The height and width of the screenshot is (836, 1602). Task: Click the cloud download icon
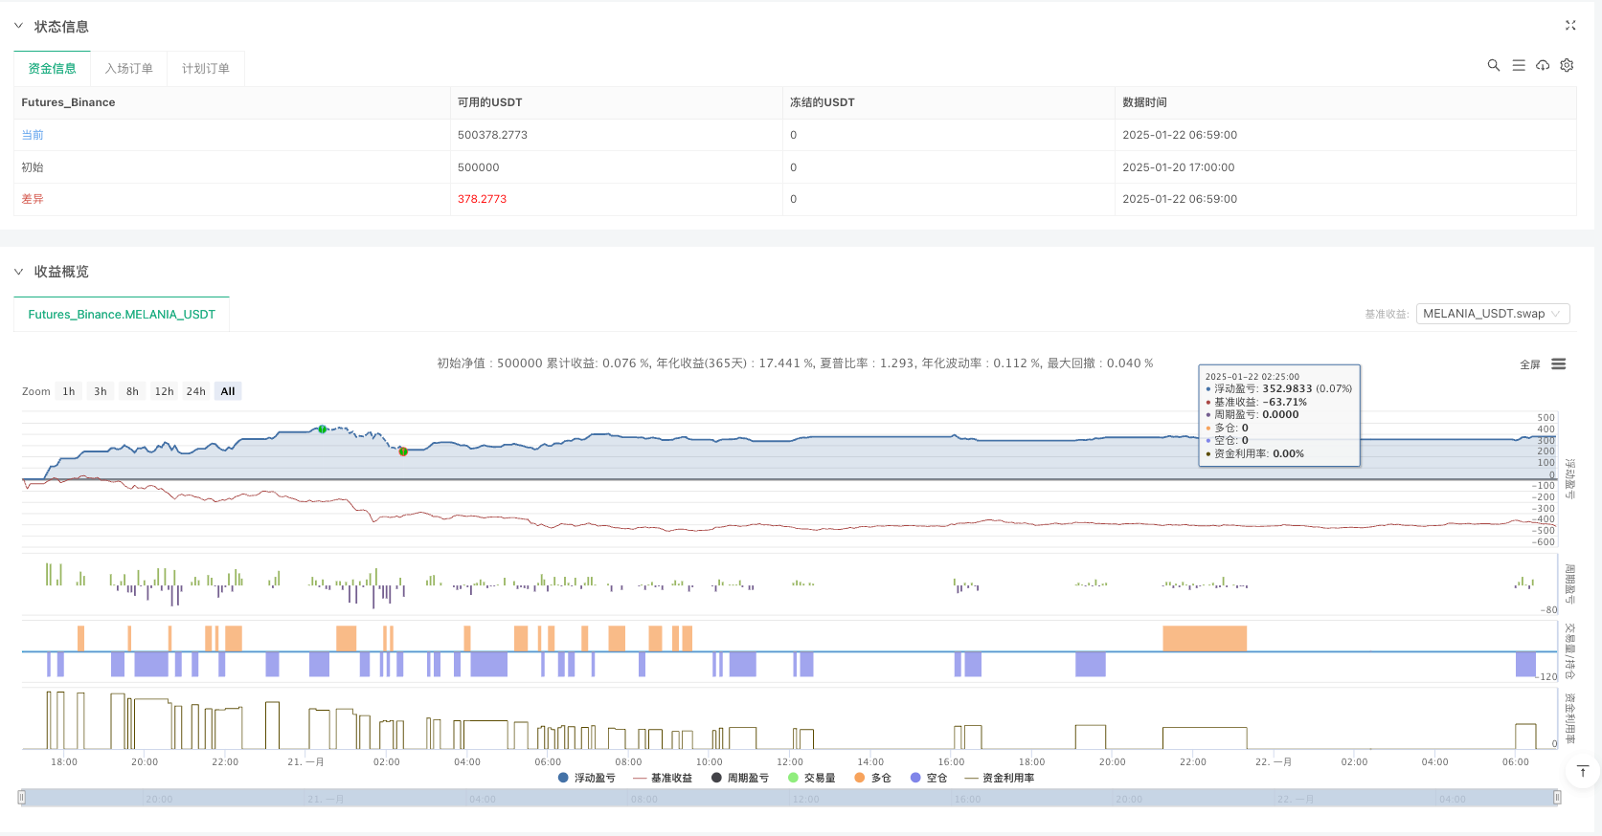(1543, 65)
